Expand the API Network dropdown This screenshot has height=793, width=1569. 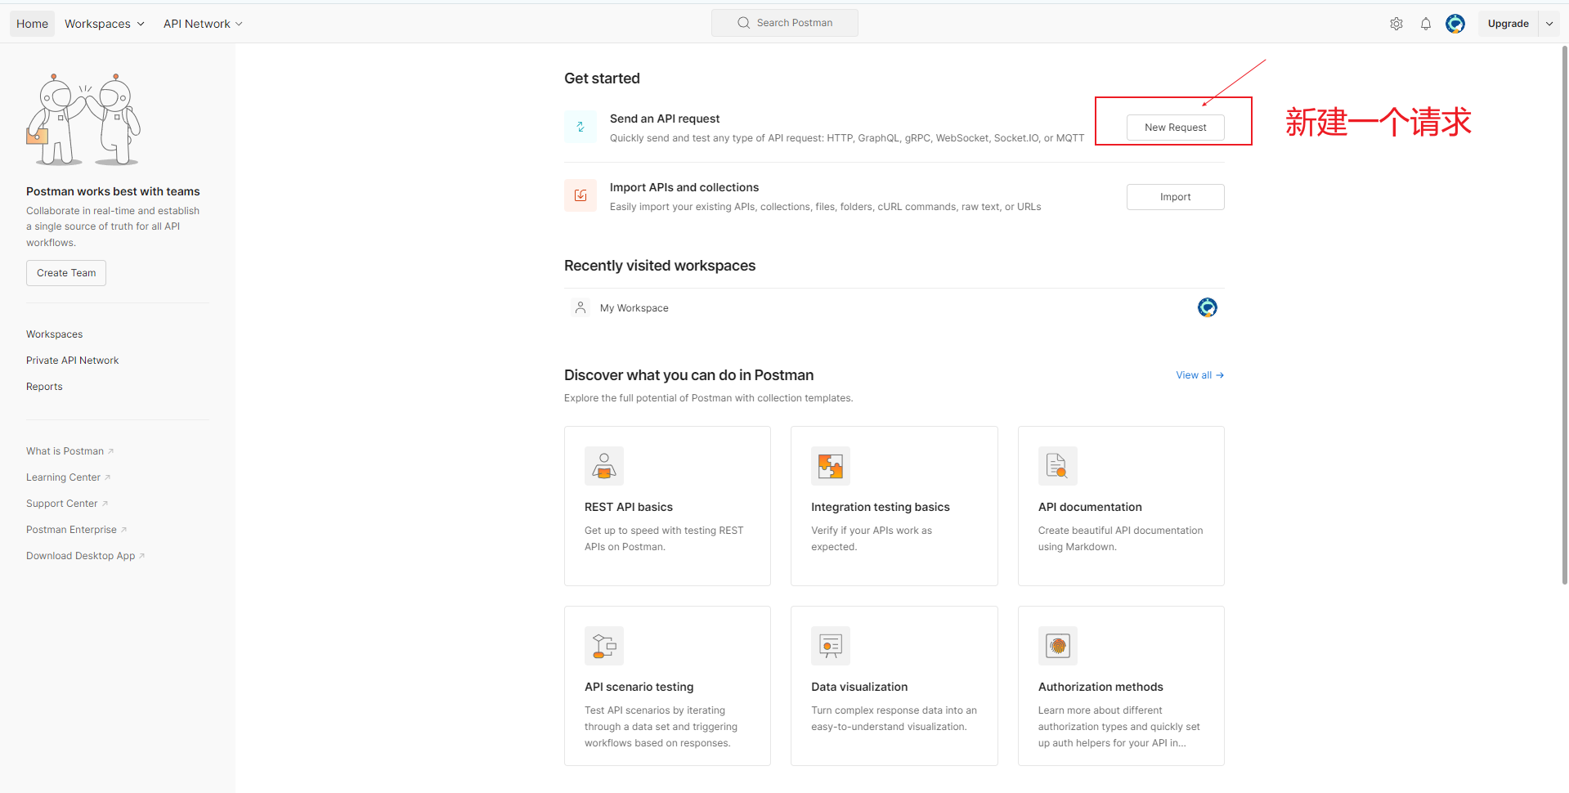(x=203, y=24)
